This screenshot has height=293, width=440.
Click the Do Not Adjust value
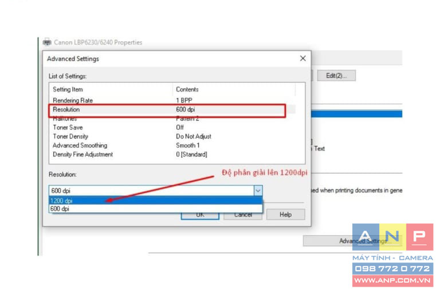(x=193, y=136)
